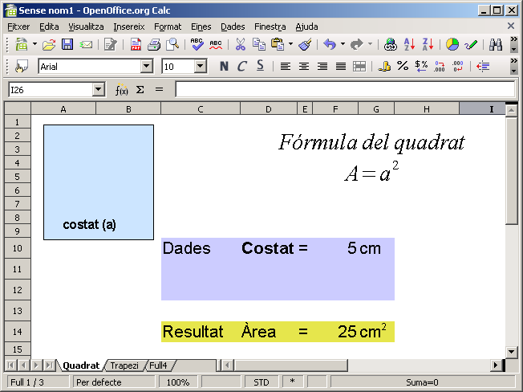The height and width of the screenshot is (392, 523).
Task: Export directly as PDF
Action: click(134, 45)
